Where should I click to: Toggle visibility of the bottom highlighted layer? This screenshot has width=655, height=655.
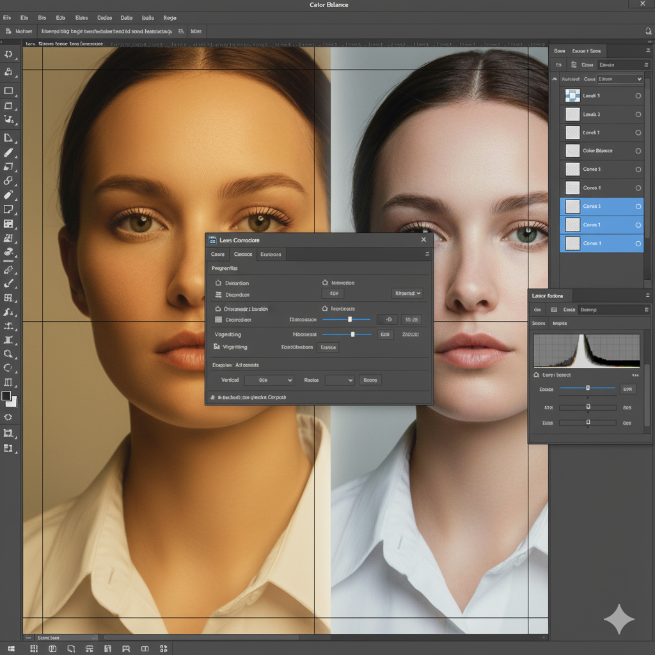tap(638, 244)
